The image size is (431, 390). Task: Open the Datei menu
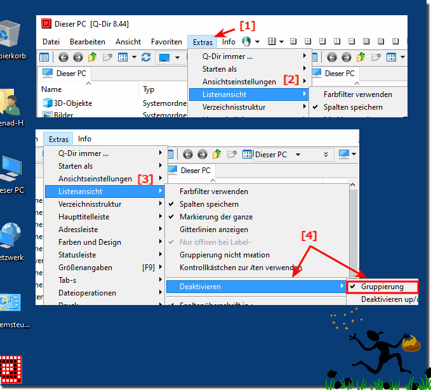point(51,42)
